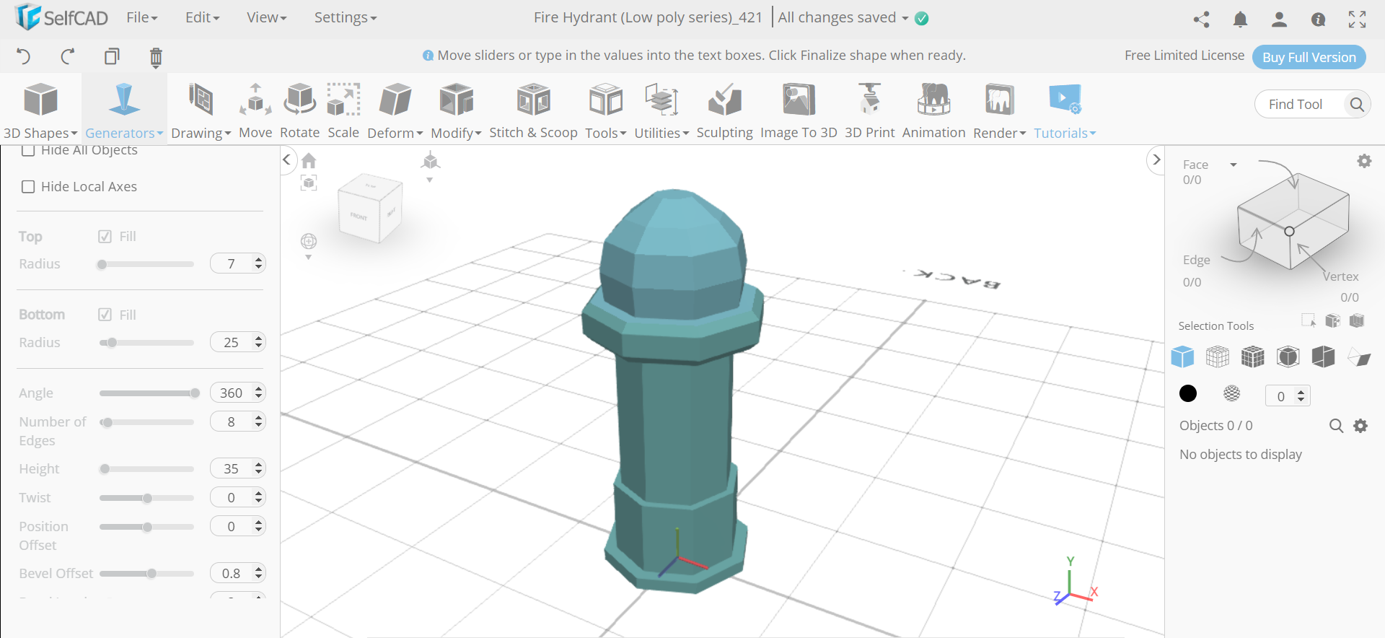Enable Hide Local Axes checkbox
This screenshot has width=1385, height=638.
pyautogui.click(x=28, y=187)
